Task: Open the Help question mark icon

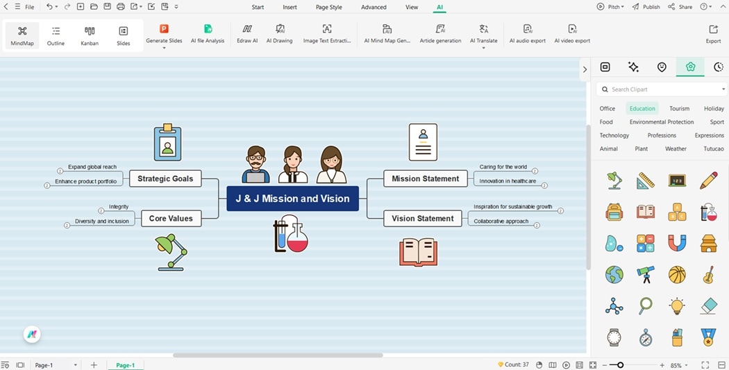Action: click(703, 6)
